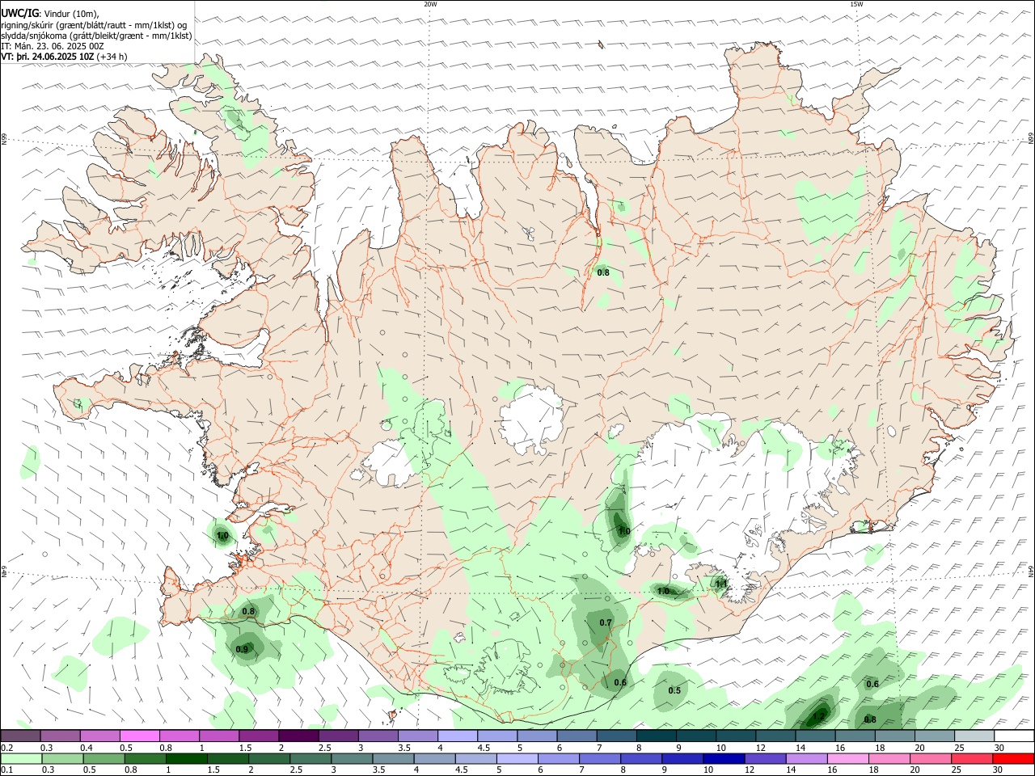Image resolution: width=1035 pixels, height=776 pixels.
Task: Click the 1.2 precipitation value off the southeast coast
Action: coord(818,716)
